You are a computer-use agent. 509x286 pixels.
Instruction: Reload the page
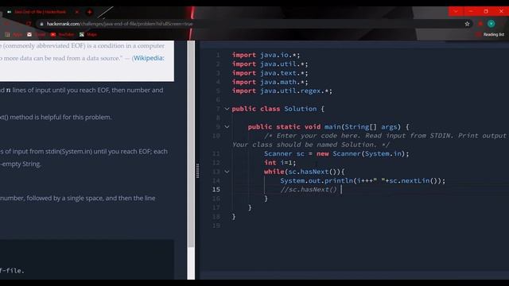(29, 24)
